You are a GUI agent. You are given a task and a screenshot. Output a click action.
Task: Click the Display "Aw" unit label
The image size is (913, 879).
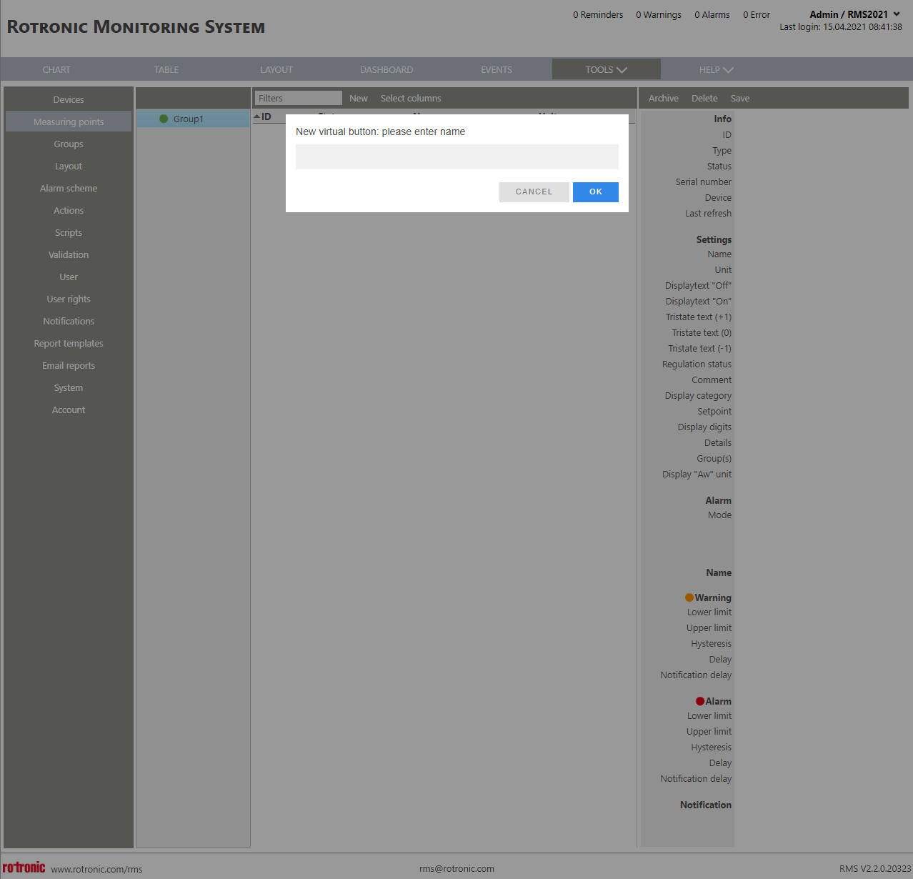tap(697, 474)
